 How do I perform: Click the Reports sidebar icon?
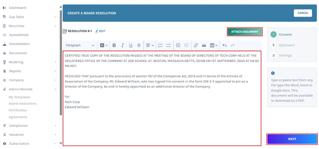pyautogui.click(x=4, y=71)
